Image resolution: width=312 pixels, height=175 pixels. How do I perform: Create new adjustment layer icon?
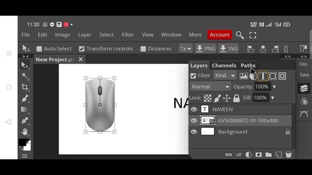click(249, 155)
